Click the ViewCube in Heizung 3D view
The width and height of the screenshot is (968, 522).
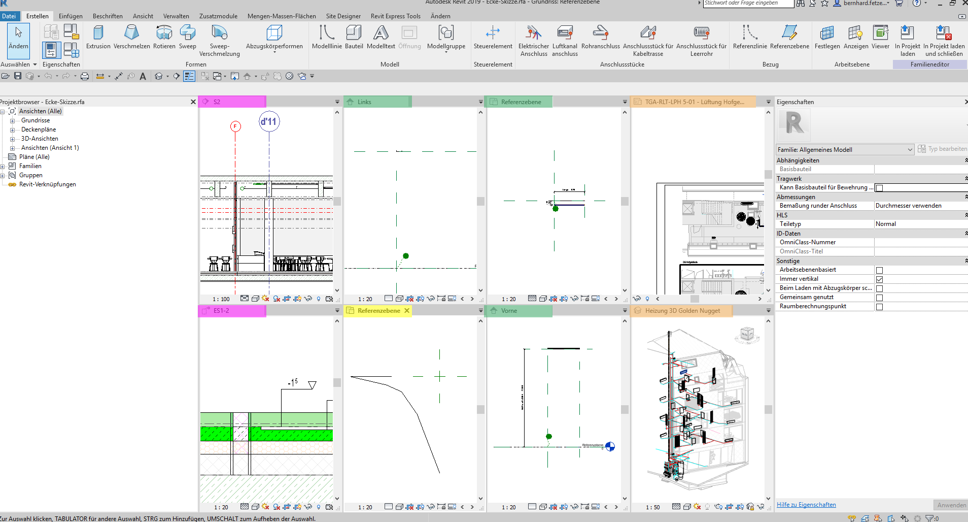[748, 335]
